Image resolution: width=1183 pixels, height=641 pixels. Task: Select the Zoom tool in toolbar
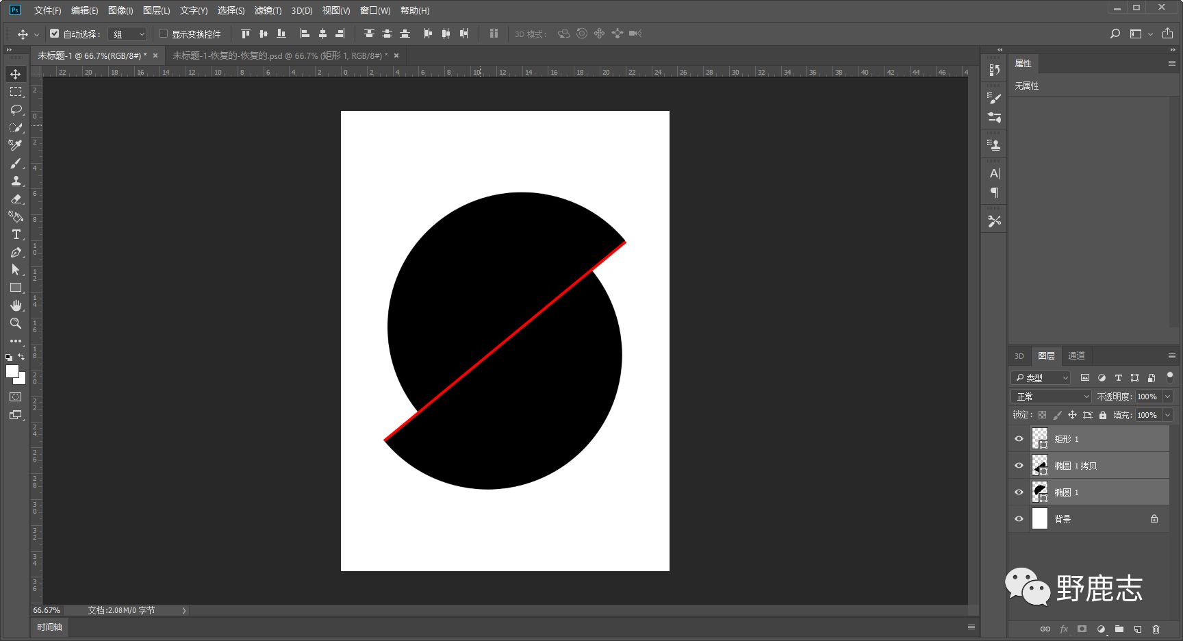coord(16,323)
